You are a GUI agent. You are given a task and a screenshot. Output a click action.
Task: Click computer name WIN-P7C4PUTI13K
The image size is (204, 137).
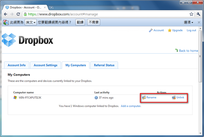pyautogui.click(x=30, y=98)
